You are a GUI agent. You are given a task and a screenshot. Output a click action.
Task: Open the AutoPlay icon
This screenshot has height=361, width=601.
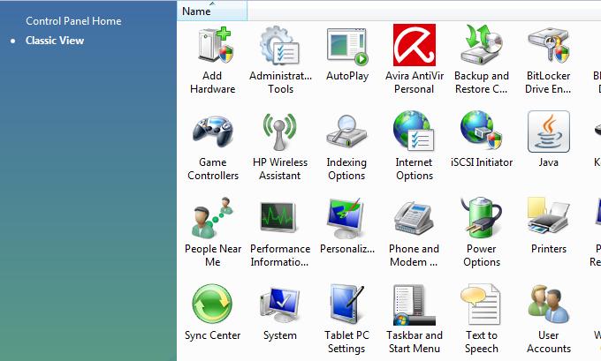(347, 46)
